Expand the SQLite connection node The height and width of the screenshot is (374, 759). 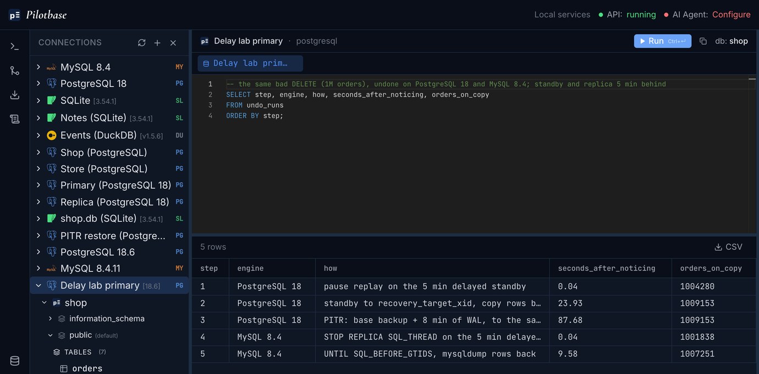click(x=38, y=100)
